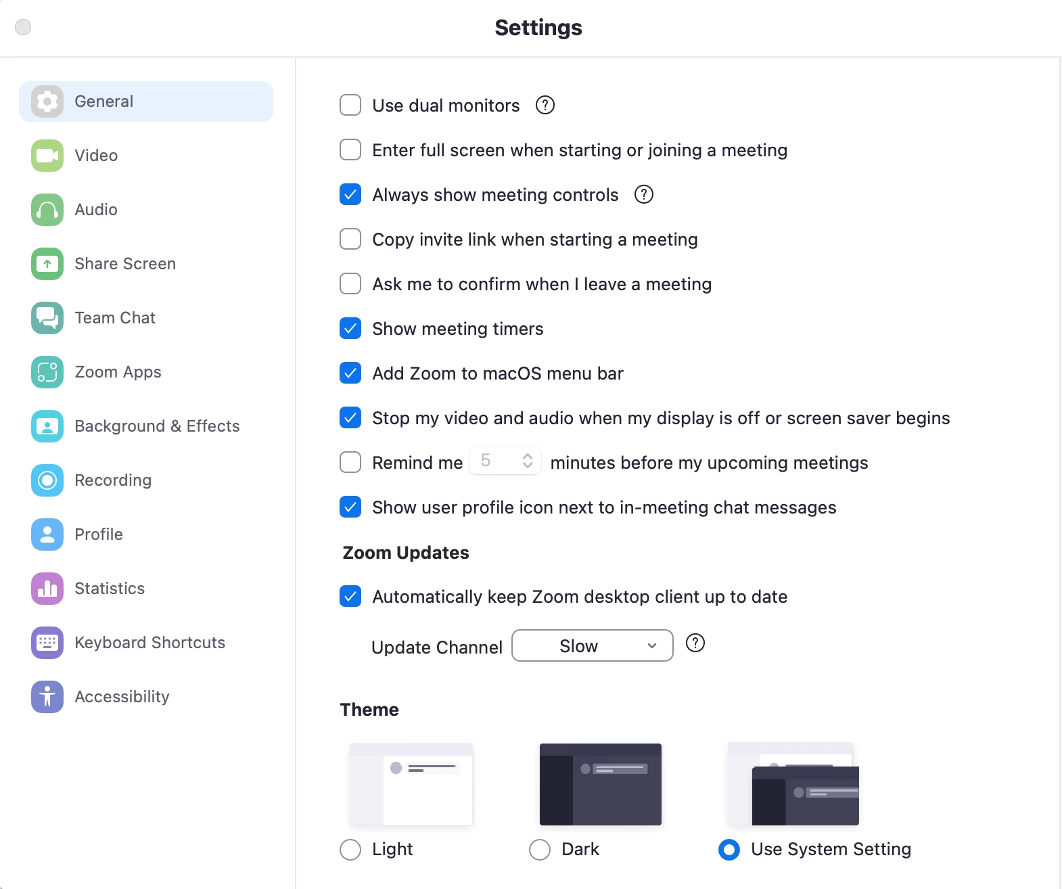
Task: Go to Share Screen settings label
Action: point(125,264)
